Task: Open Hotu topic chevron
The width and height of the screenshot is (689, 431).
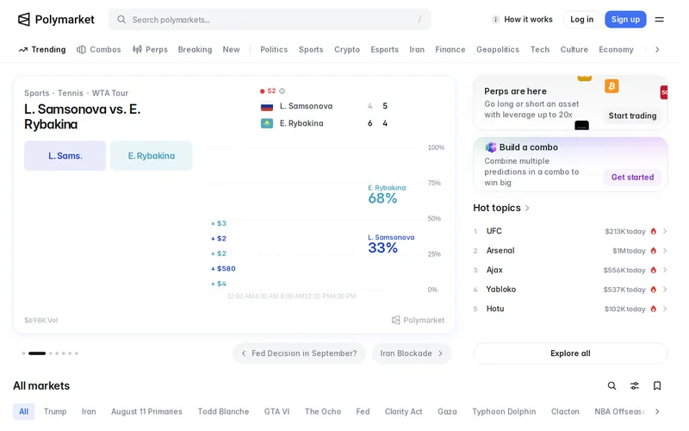Action: pos(665,309)
